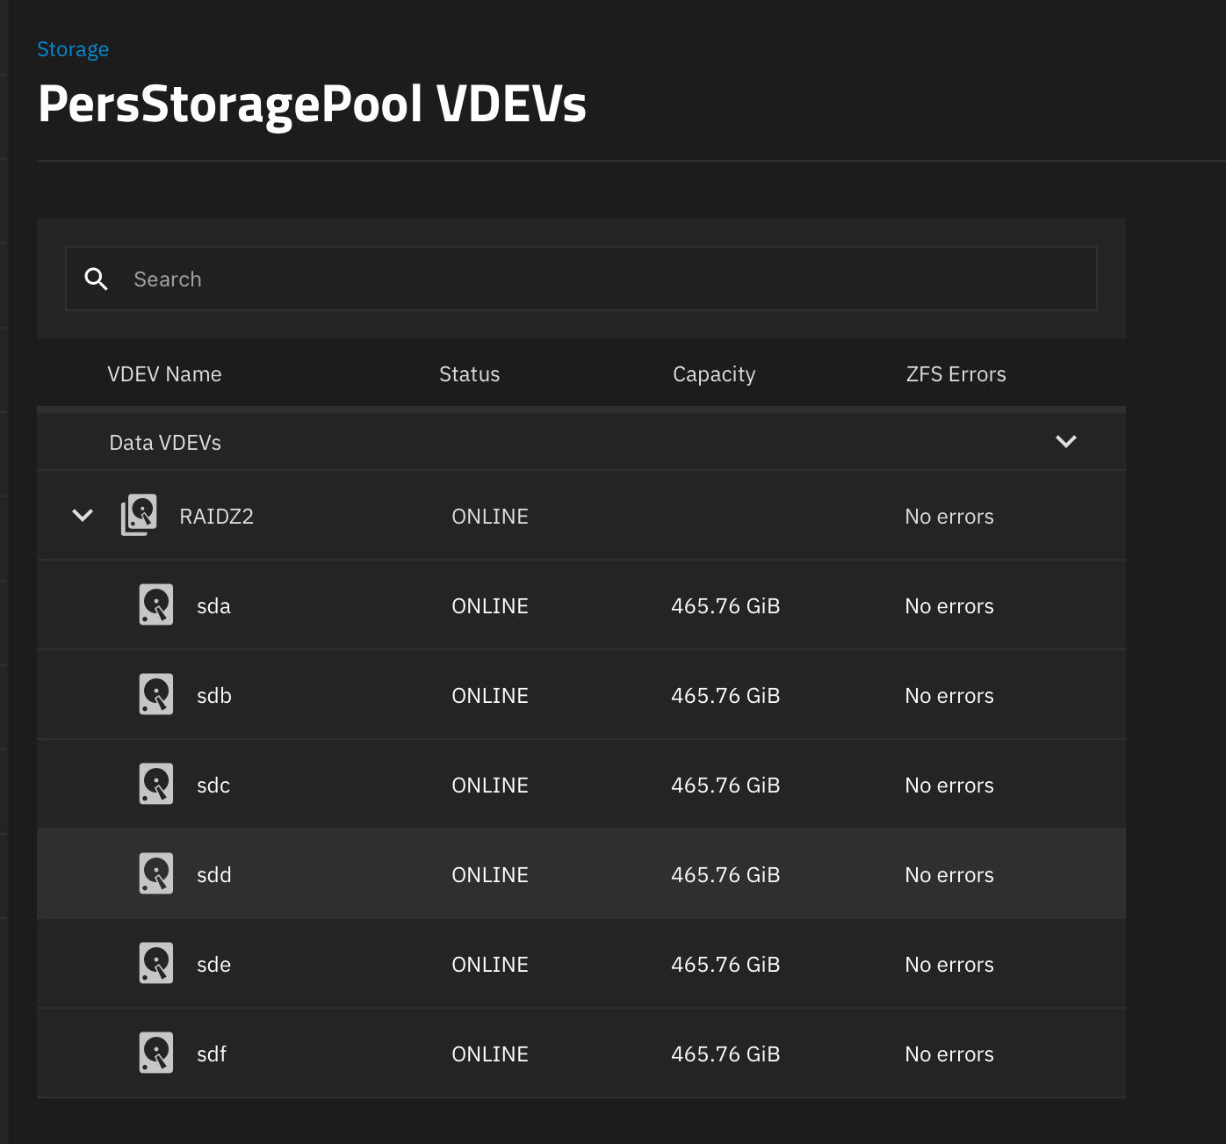Click the VDEV Name column header
This screenshot has width=1226, height=1144.
point(164,374)
